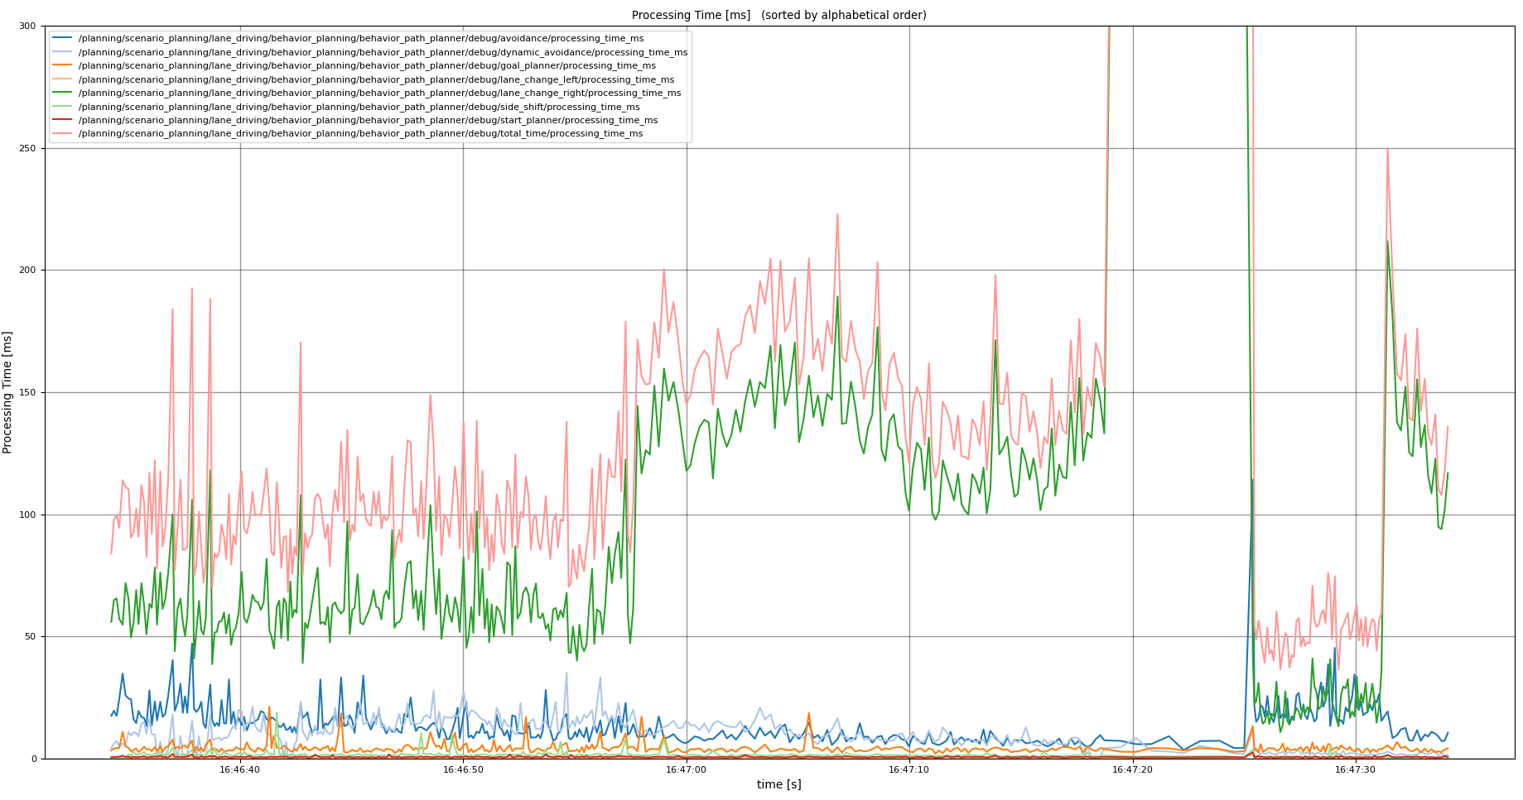This screenshot has height=800, width=1523.
Task: Click the x-axis tick label 16:47:20
Action: (1133, 769)
